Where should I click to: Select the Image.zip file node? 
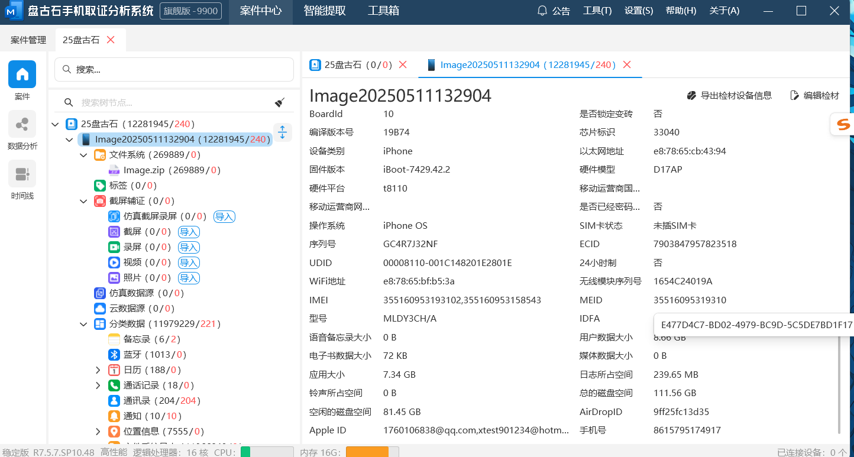point(164,170)
